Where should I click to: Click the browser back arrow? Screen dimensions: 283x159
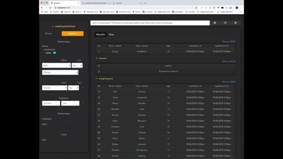tap(42, 8)
